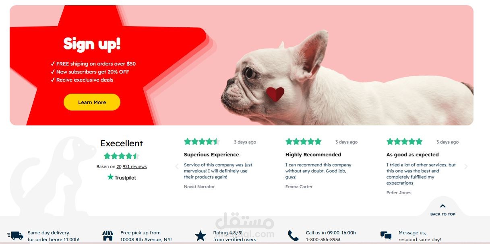
Task: Click the yellow Learn More button
Action: tap(92, 102)
